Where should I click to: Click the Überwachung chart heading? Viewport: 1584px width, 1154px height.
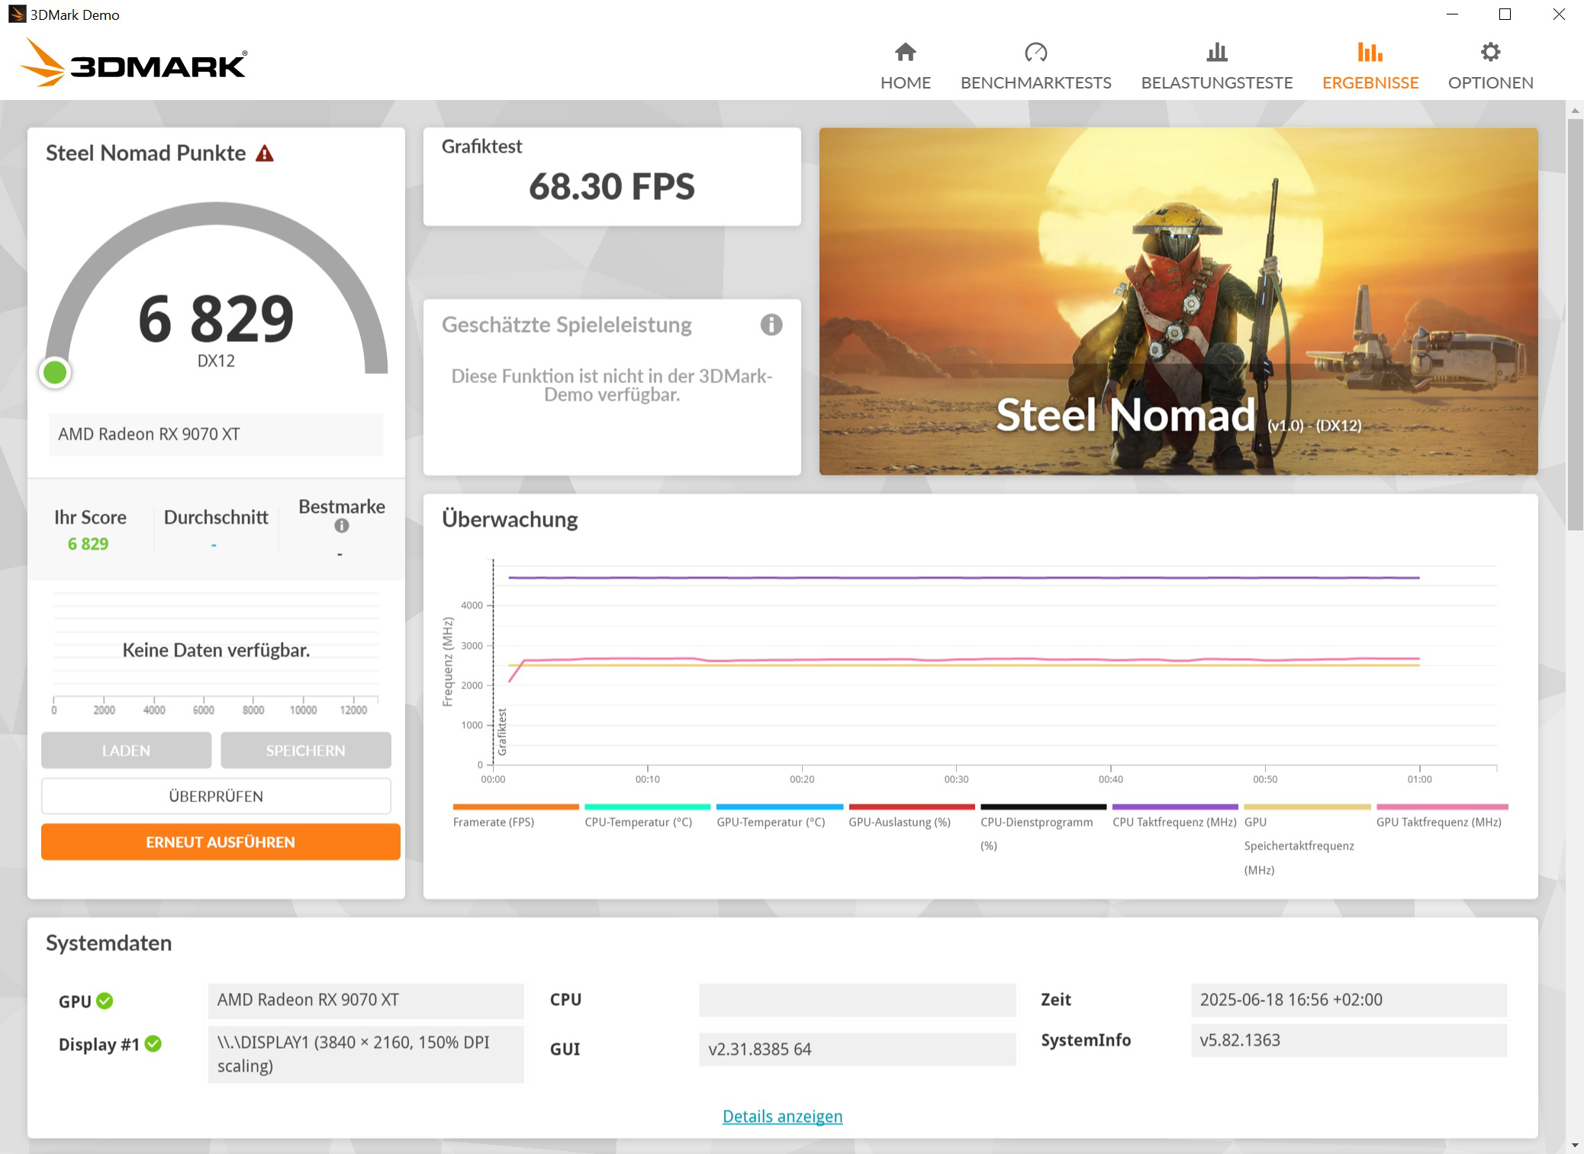click(x=510, y=520)
